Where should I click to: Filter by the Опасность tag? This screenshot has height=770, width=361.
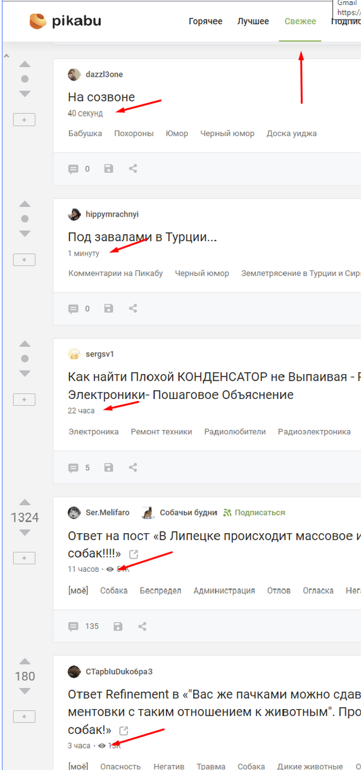click(120, 767)
